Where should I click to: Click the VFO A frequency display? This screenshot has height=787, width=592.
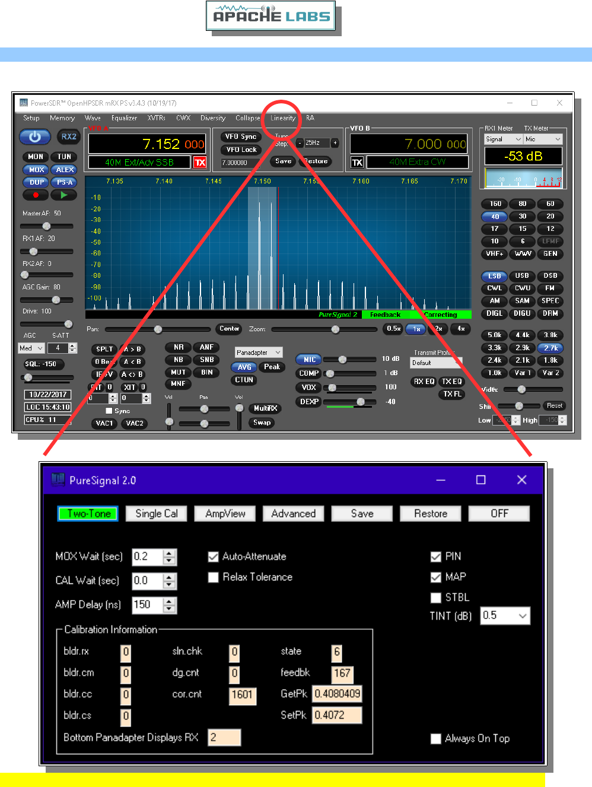click(x=147, y=144)
